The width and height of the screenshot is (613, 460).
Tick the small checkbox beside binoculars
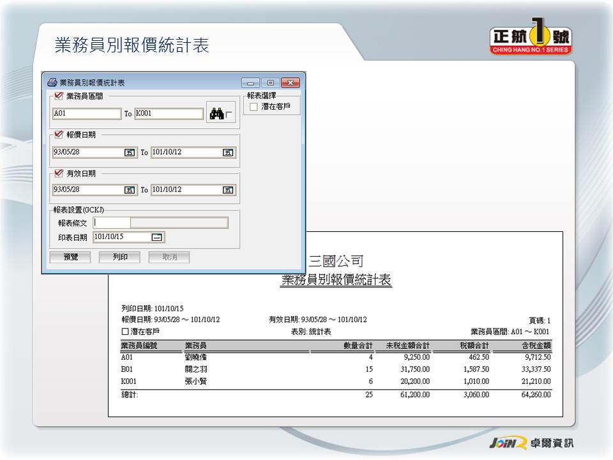229,116
